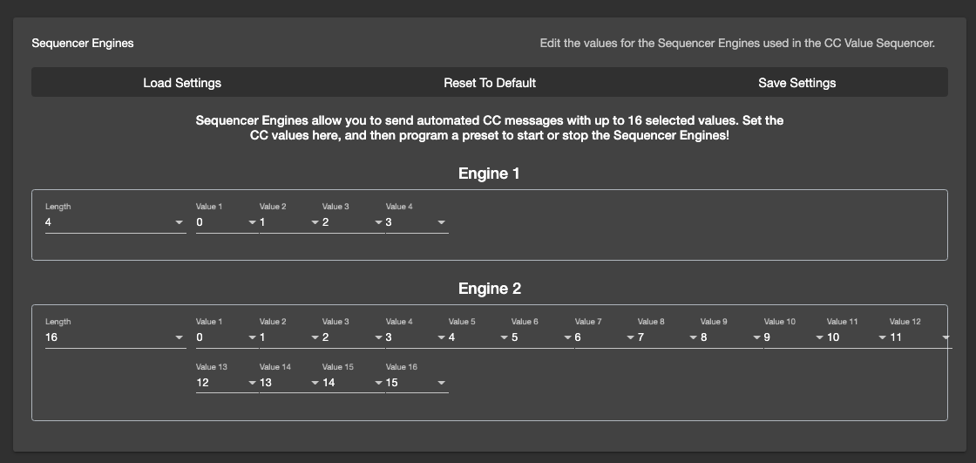976x463 pixels.
Task: Open Engine 2 Value 11 dropdown
Action: click(857, 337)
